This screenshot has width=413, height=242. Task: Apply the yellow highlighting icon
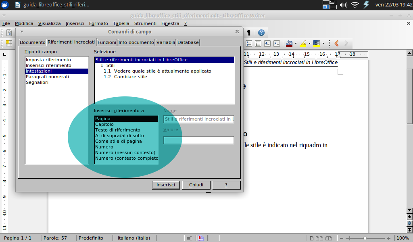(x=303, y=44)
